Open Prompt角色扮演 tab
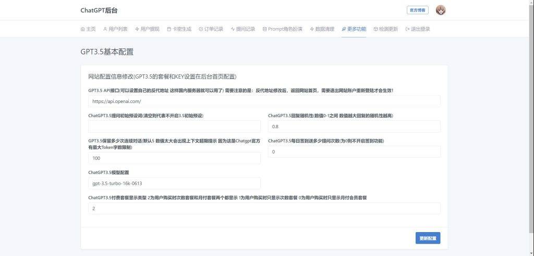Image resolution: width=534 pixels, height=256 pixels. tap(282, 29)
